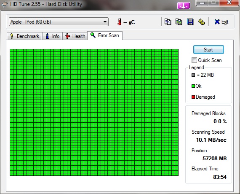
Task: Click the Start scan button
Action: point(208,50)
